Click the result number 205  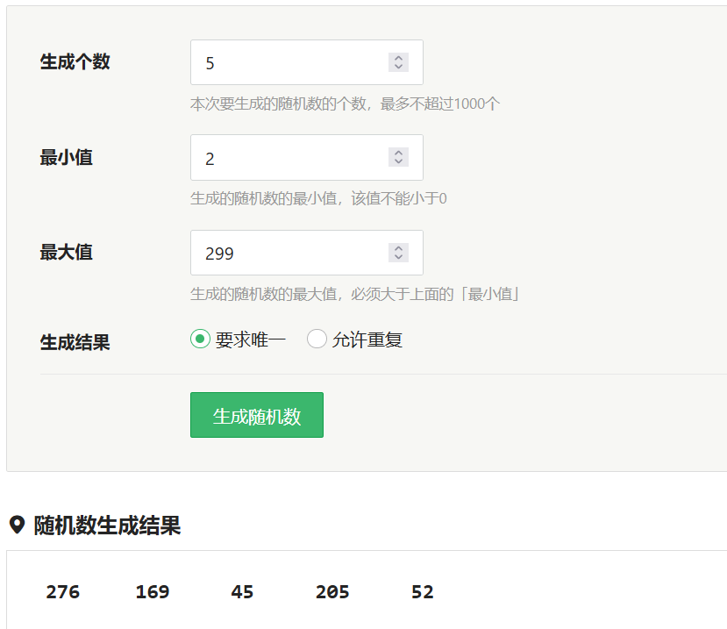point(332,592)
